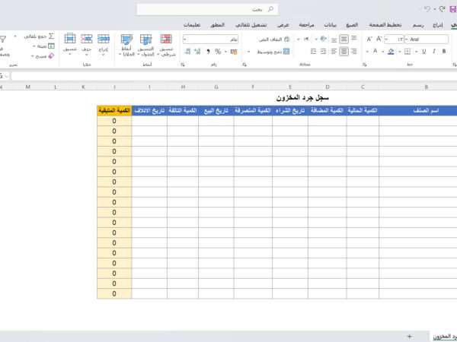Open the Merge and Center dropdown arrow
Viewport: 457px width, 342px height.
click(246, 52)
